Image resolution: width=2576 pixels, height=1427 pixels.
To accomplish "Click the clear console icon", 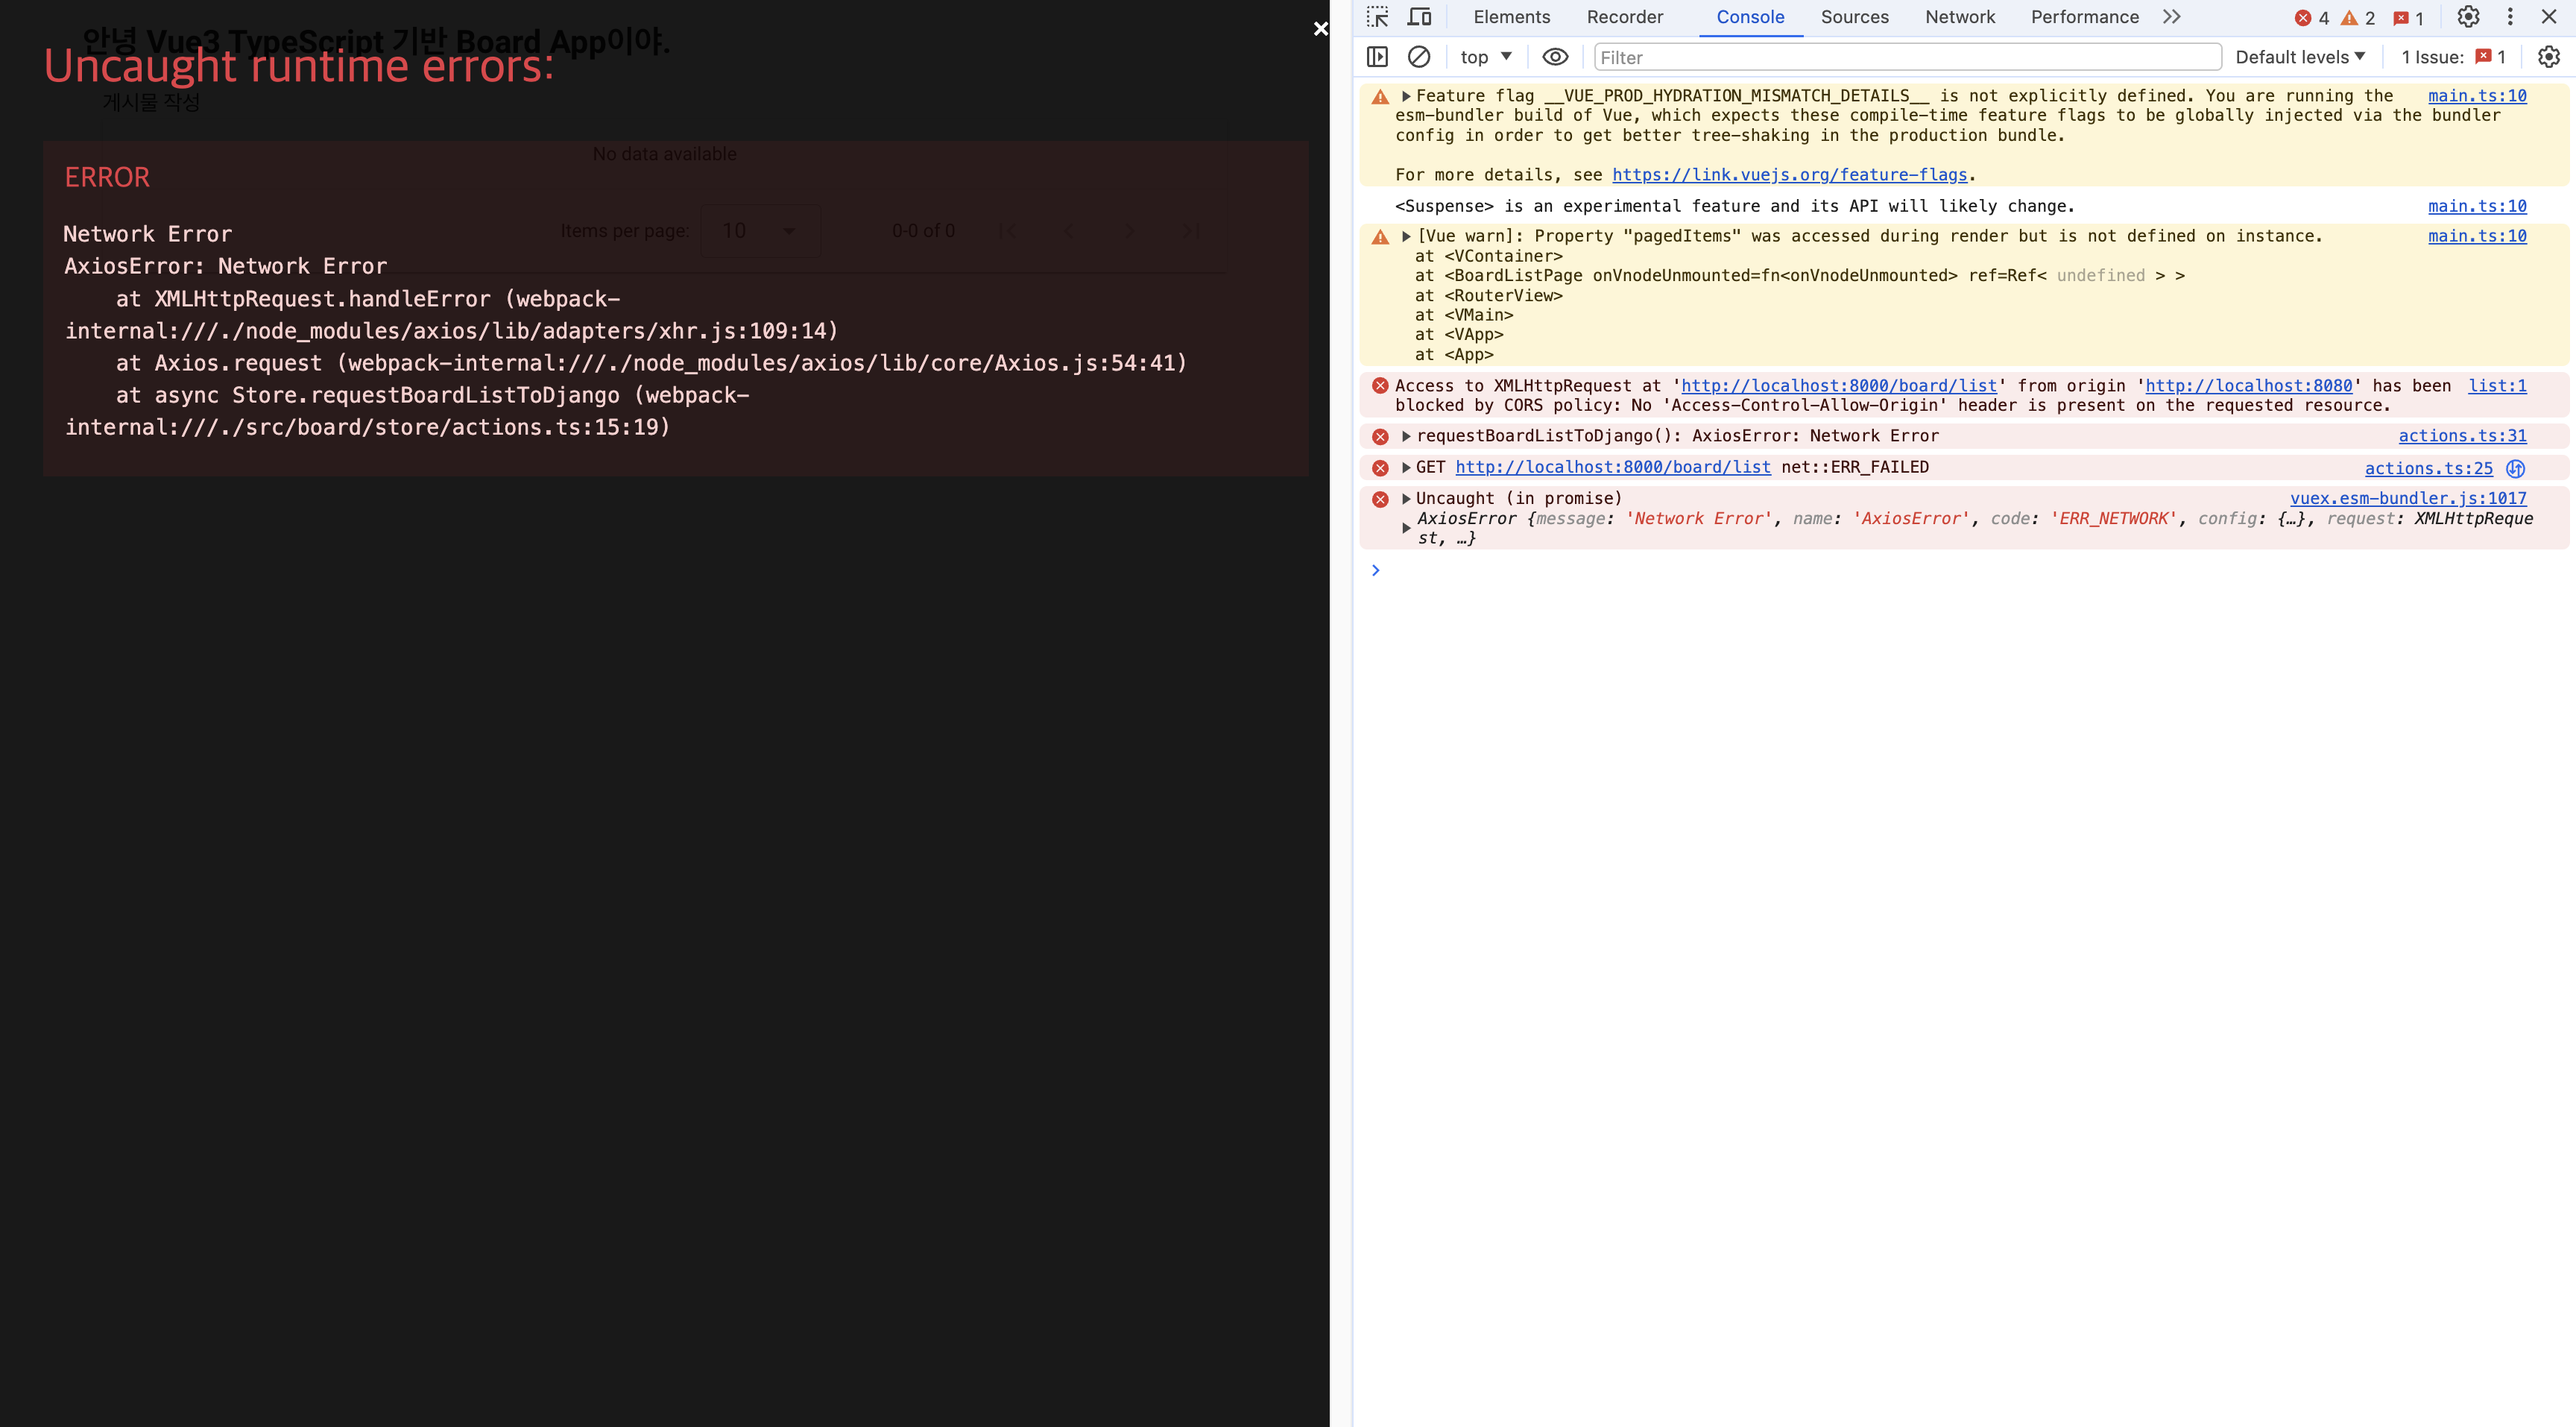I will 1419,57.
